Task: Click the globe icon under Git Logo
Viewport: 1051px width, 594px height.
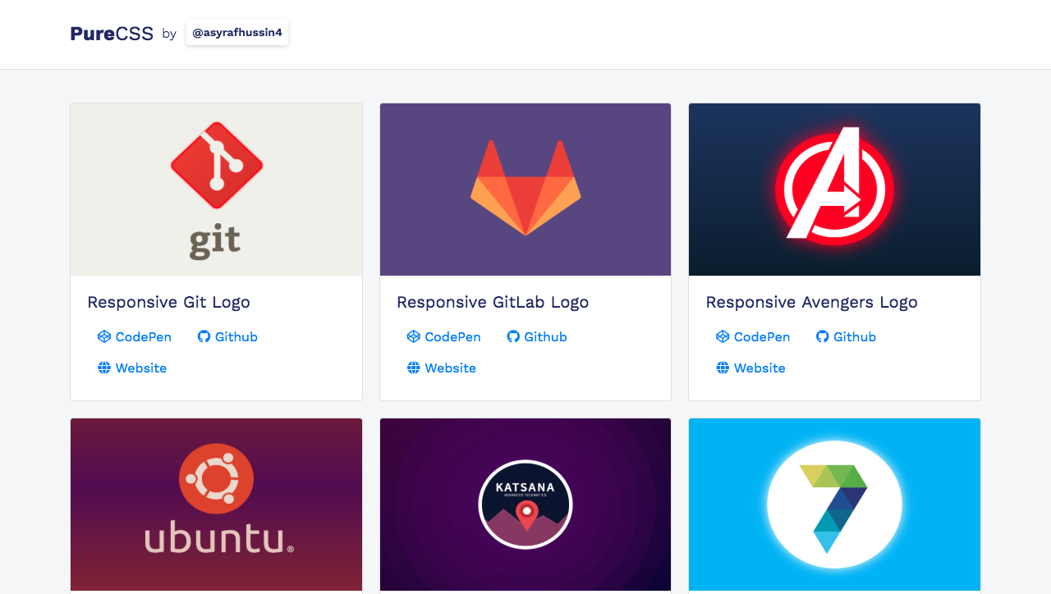Action: tap(104, 368)
